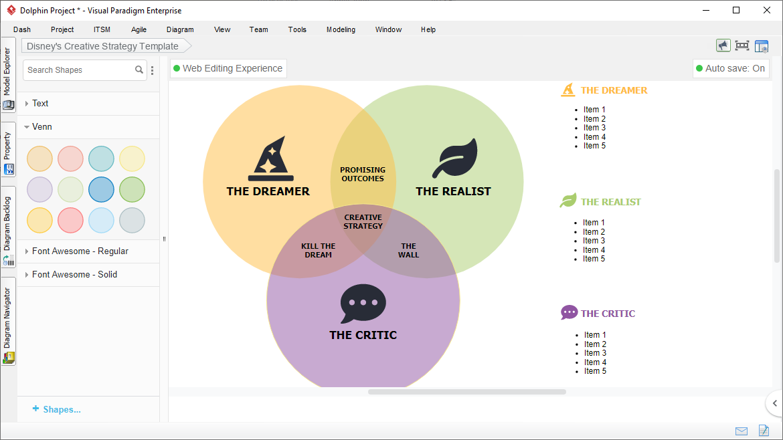Screen dimensions: 783x440
Task: Select the leaf Realist icon in Venn
Action: (x=454, y=158)
